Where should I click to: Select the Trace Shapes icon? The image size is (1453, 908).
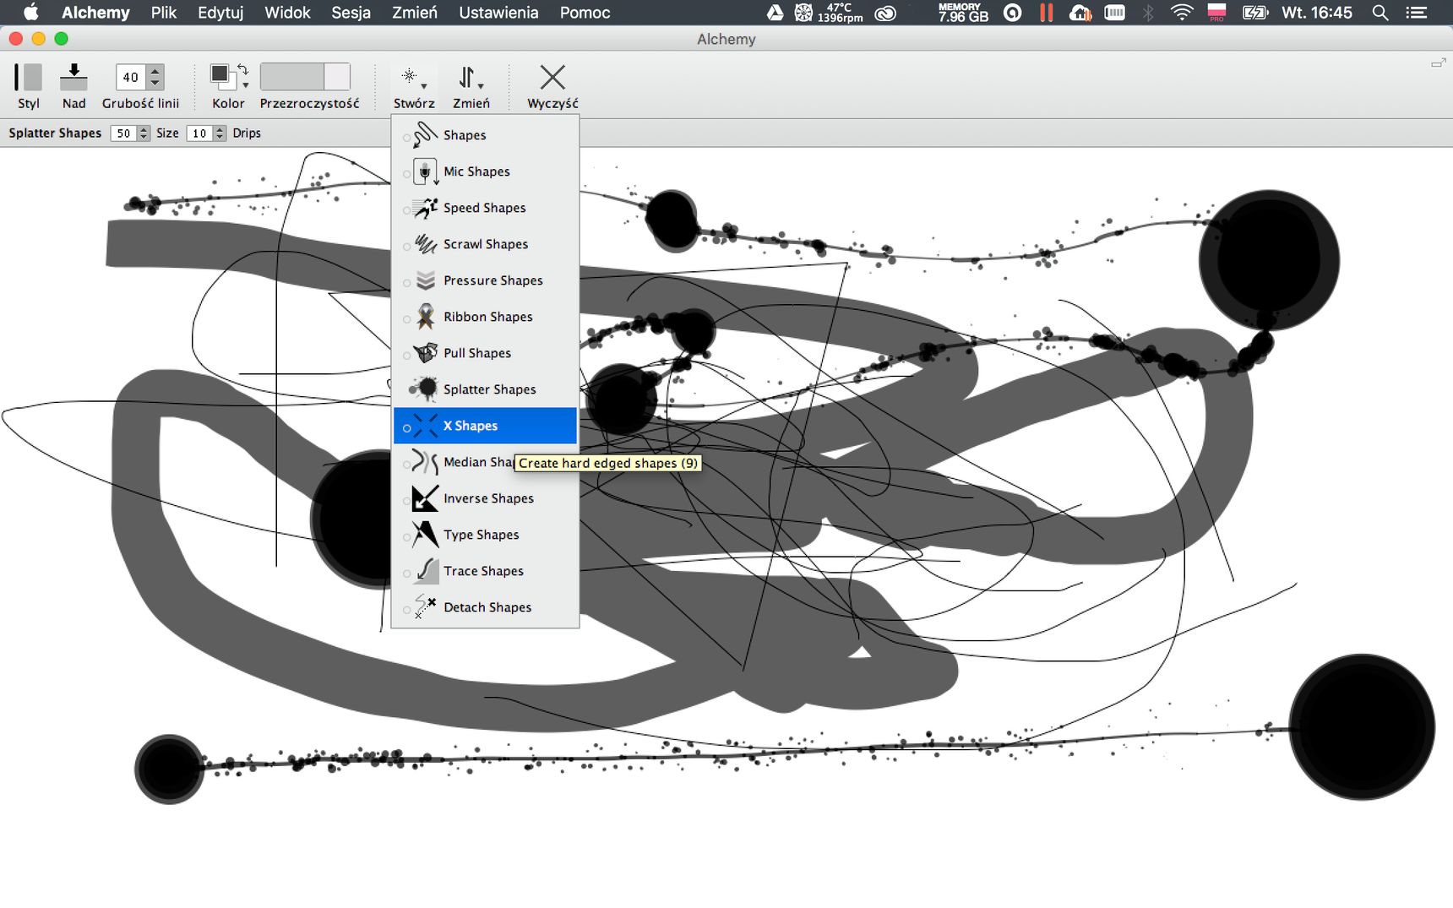(x=425, y=571)
